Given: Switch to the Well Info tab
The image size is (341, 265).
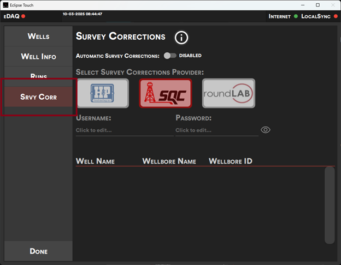Looking at the screenshot, I should (38, 57).
